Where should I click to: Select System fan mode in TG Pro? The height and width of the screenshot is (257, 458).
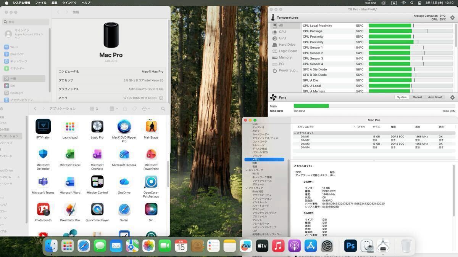click(402, 97)
